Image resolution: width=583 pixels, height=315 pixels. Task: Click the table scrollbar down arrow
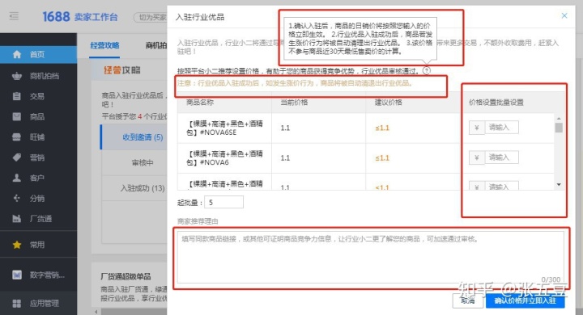click(559, 184)
